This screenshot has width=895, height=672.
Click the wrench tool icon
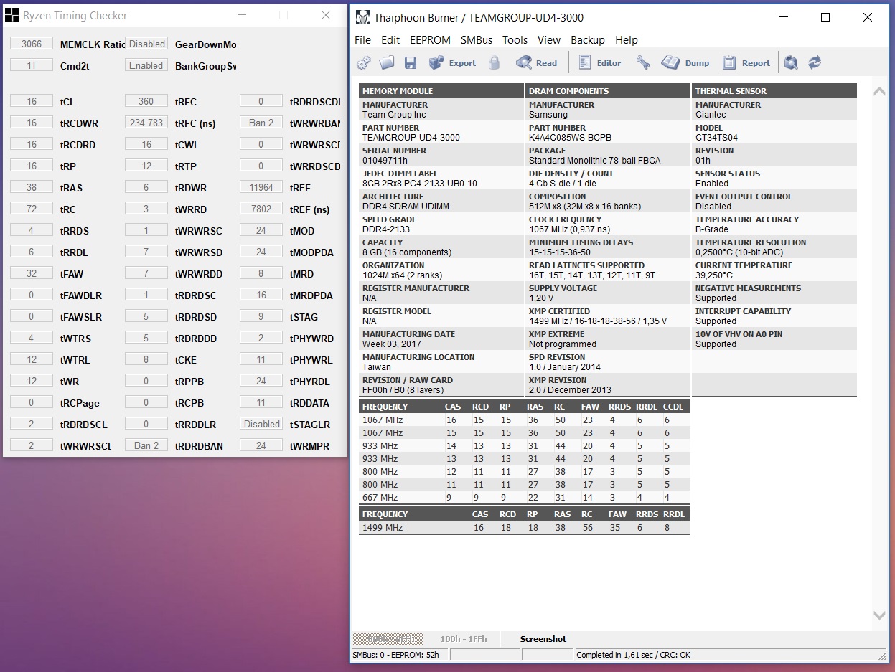[643, 63]
